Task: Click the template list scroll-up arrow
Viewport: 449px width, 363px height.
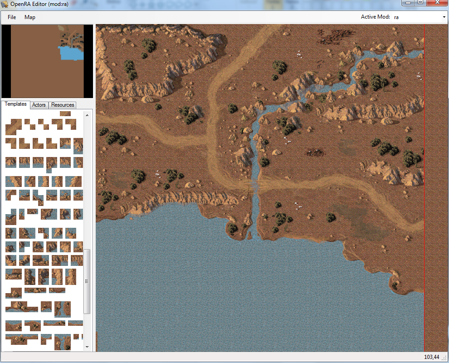Action: click(87, 115)
